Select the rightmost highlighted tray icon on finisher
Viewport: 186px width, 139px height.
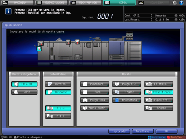pos(77,42)
